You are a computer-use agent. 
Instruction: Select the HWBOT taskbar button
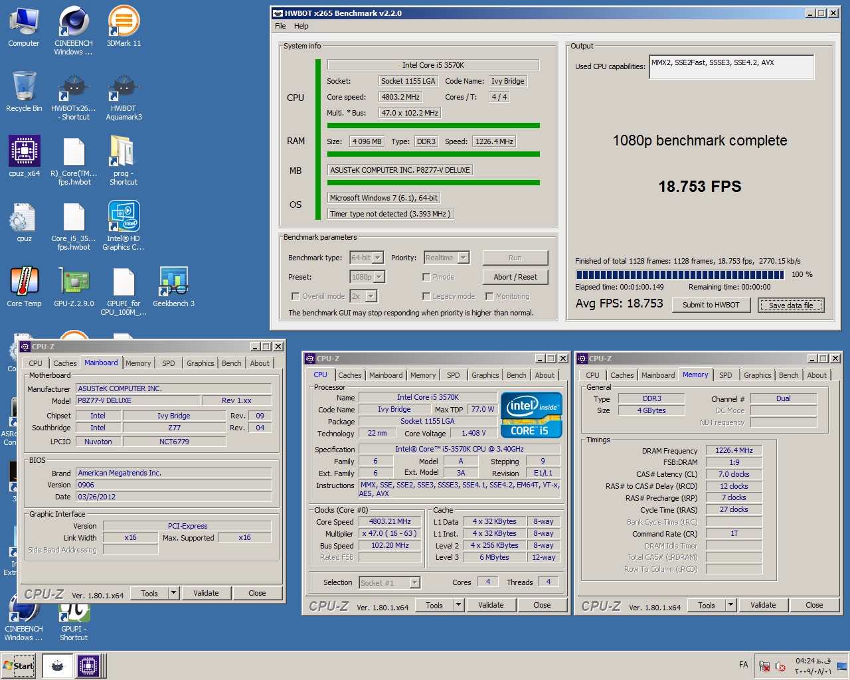pos(58,665)
